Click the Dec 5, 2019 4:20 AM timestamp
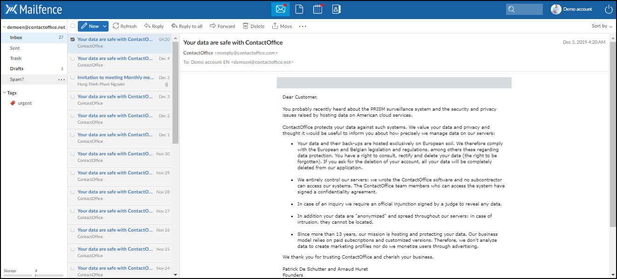The height and width of the screenshot is (279, 617). point(584,42)
